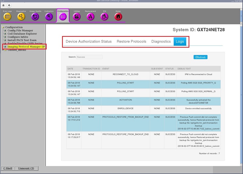Expand the Guided_Install tree folder
This screenshot has width=243, height=174.
click(x=3, y=50)
